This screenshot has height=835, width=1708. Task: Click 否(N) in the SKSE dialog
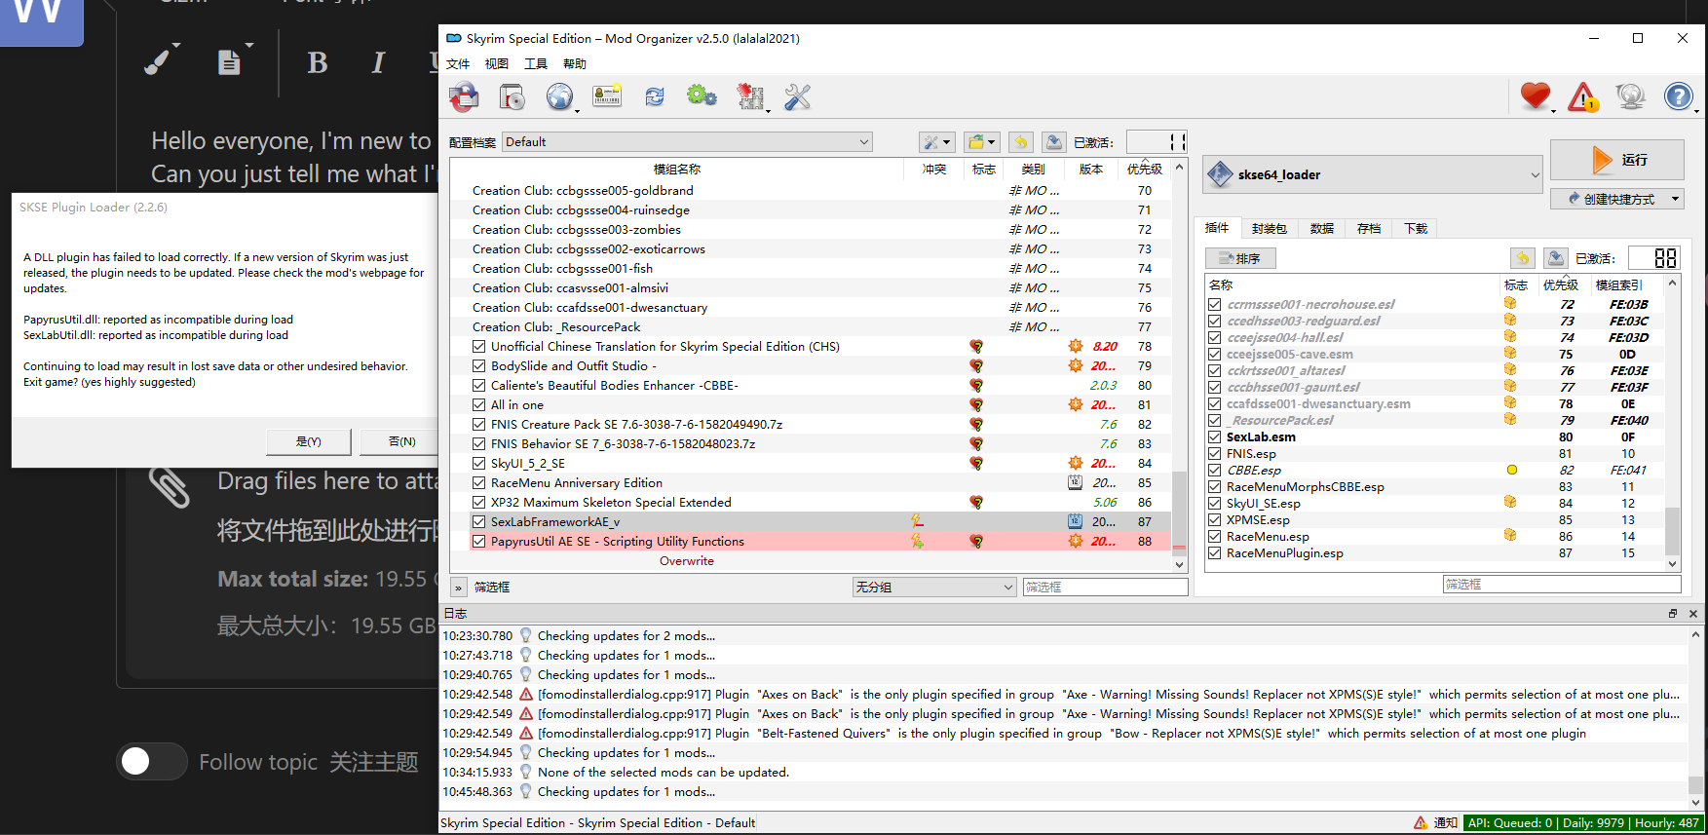401,441
